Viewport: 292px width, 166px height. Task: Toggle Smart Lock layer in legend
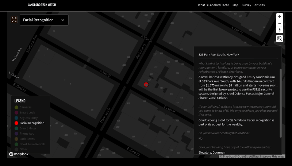[27, 113]
